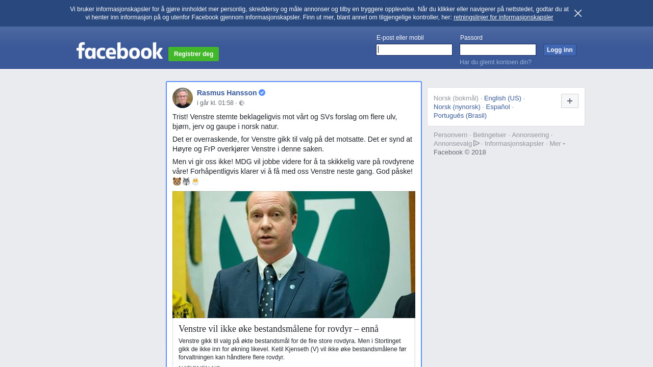Expand the Mer dropdown in the footer

(557, 144)
